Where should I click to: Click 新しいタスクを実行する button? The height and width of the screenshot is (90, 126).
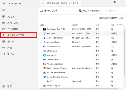pyautogui.click(x=89, y=10)
